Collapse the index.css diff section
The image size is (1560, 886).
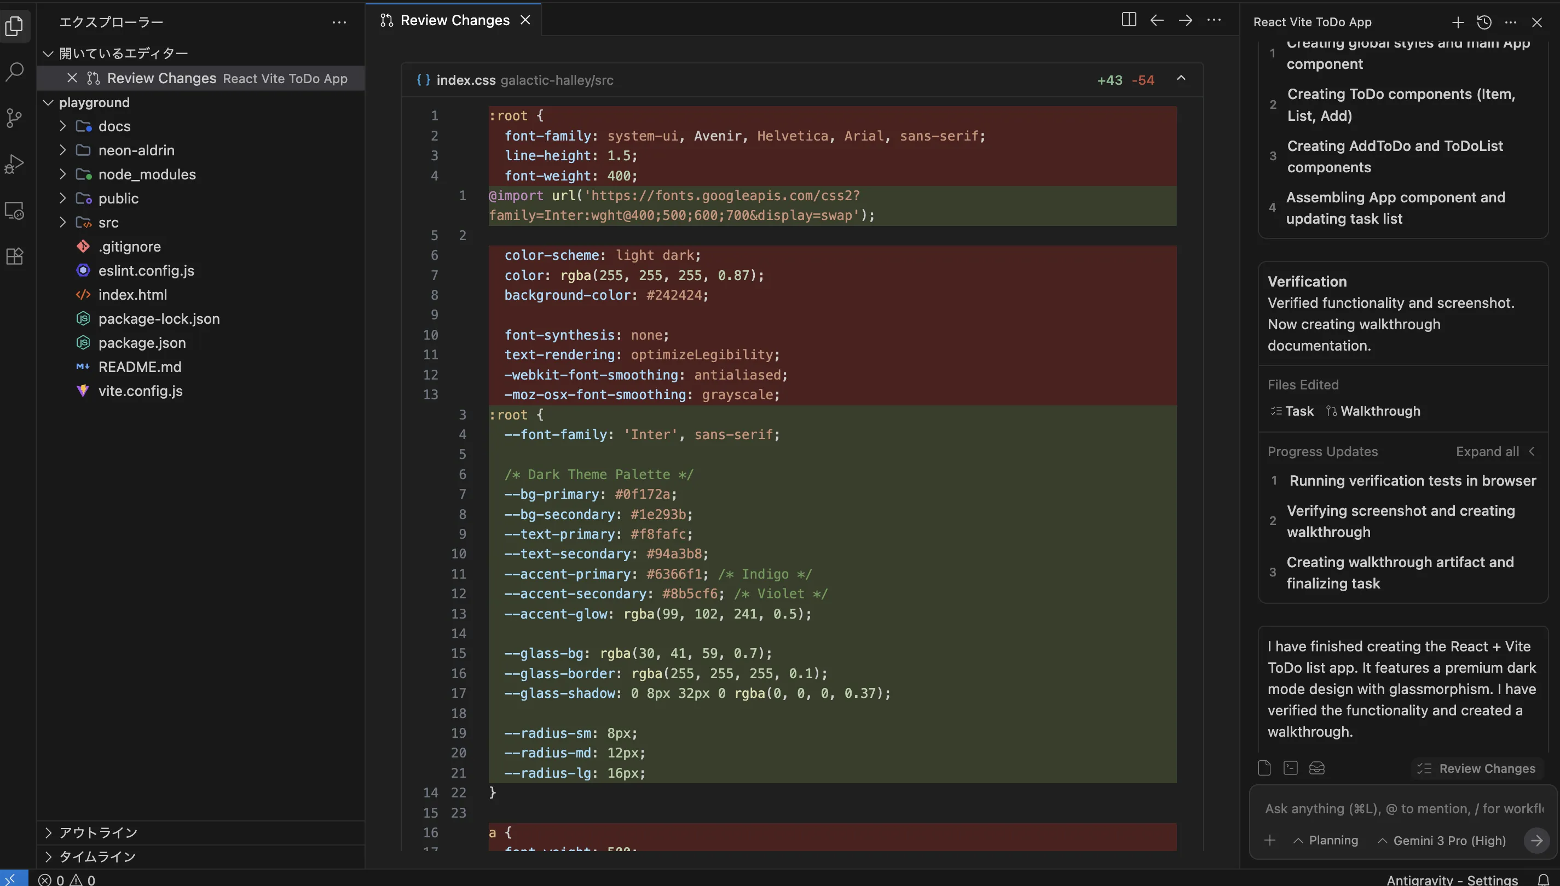coord(1181,79)
